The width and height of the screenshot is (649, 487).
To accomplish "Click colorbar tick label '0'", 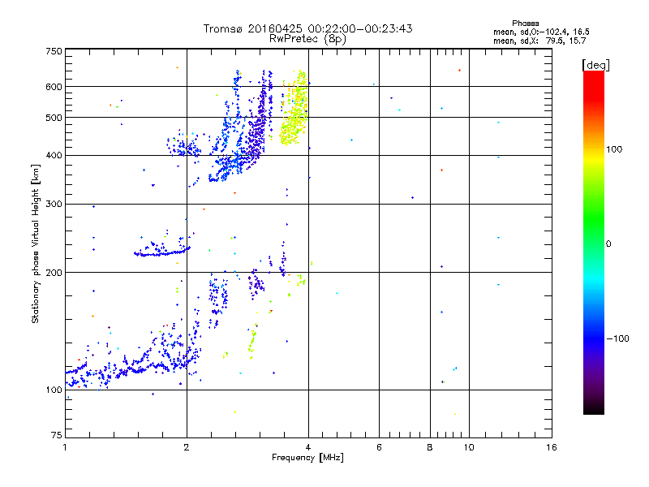I will point(608,244).
